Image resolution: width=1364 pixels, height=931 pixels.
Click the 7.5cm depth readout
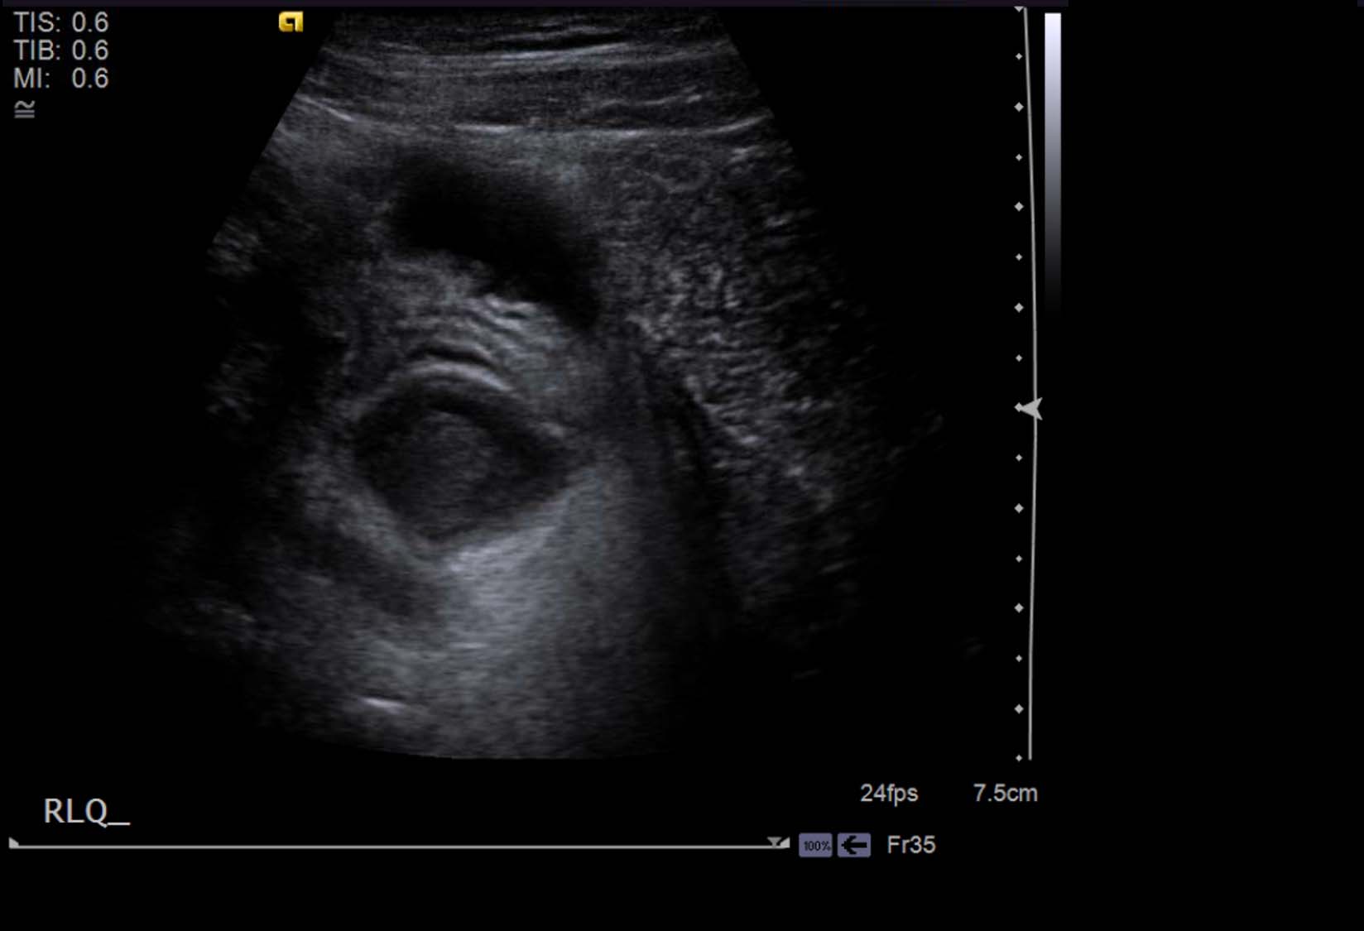(1005, 793)
